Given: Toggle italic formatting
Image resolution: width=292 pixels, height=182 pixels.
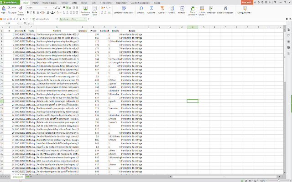Looking at the screenshot, I should click(31, 13).
